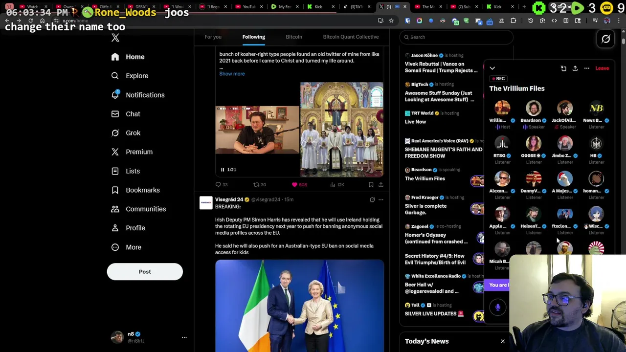
Task: Open Beer Hall space by White Excellence Radio
Action: click(431, 288)
